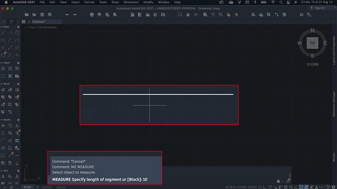This screenshot has width=337, height=189.
Task: Select the Circle tool in Draw panel
Action: [x=17, y=33]
